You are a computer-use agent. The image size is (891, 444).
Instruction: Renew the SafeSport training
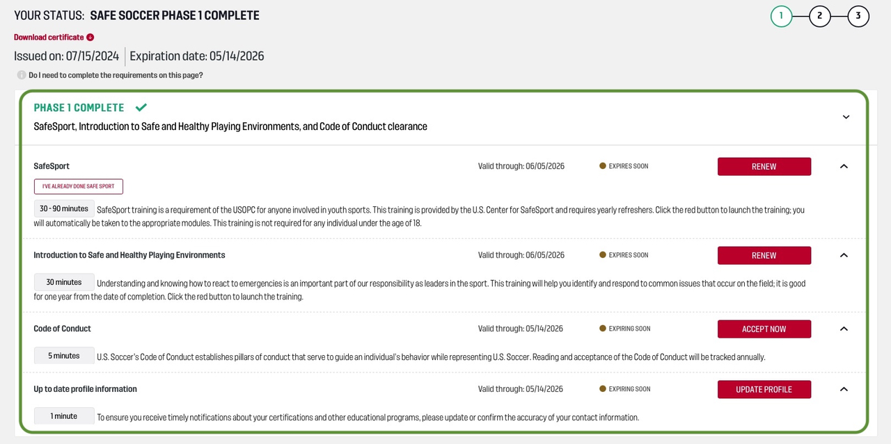[x=764, y=166]
